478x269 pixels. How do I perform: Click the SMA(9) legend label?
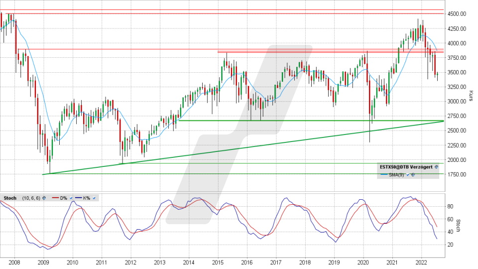pos(396,175)
